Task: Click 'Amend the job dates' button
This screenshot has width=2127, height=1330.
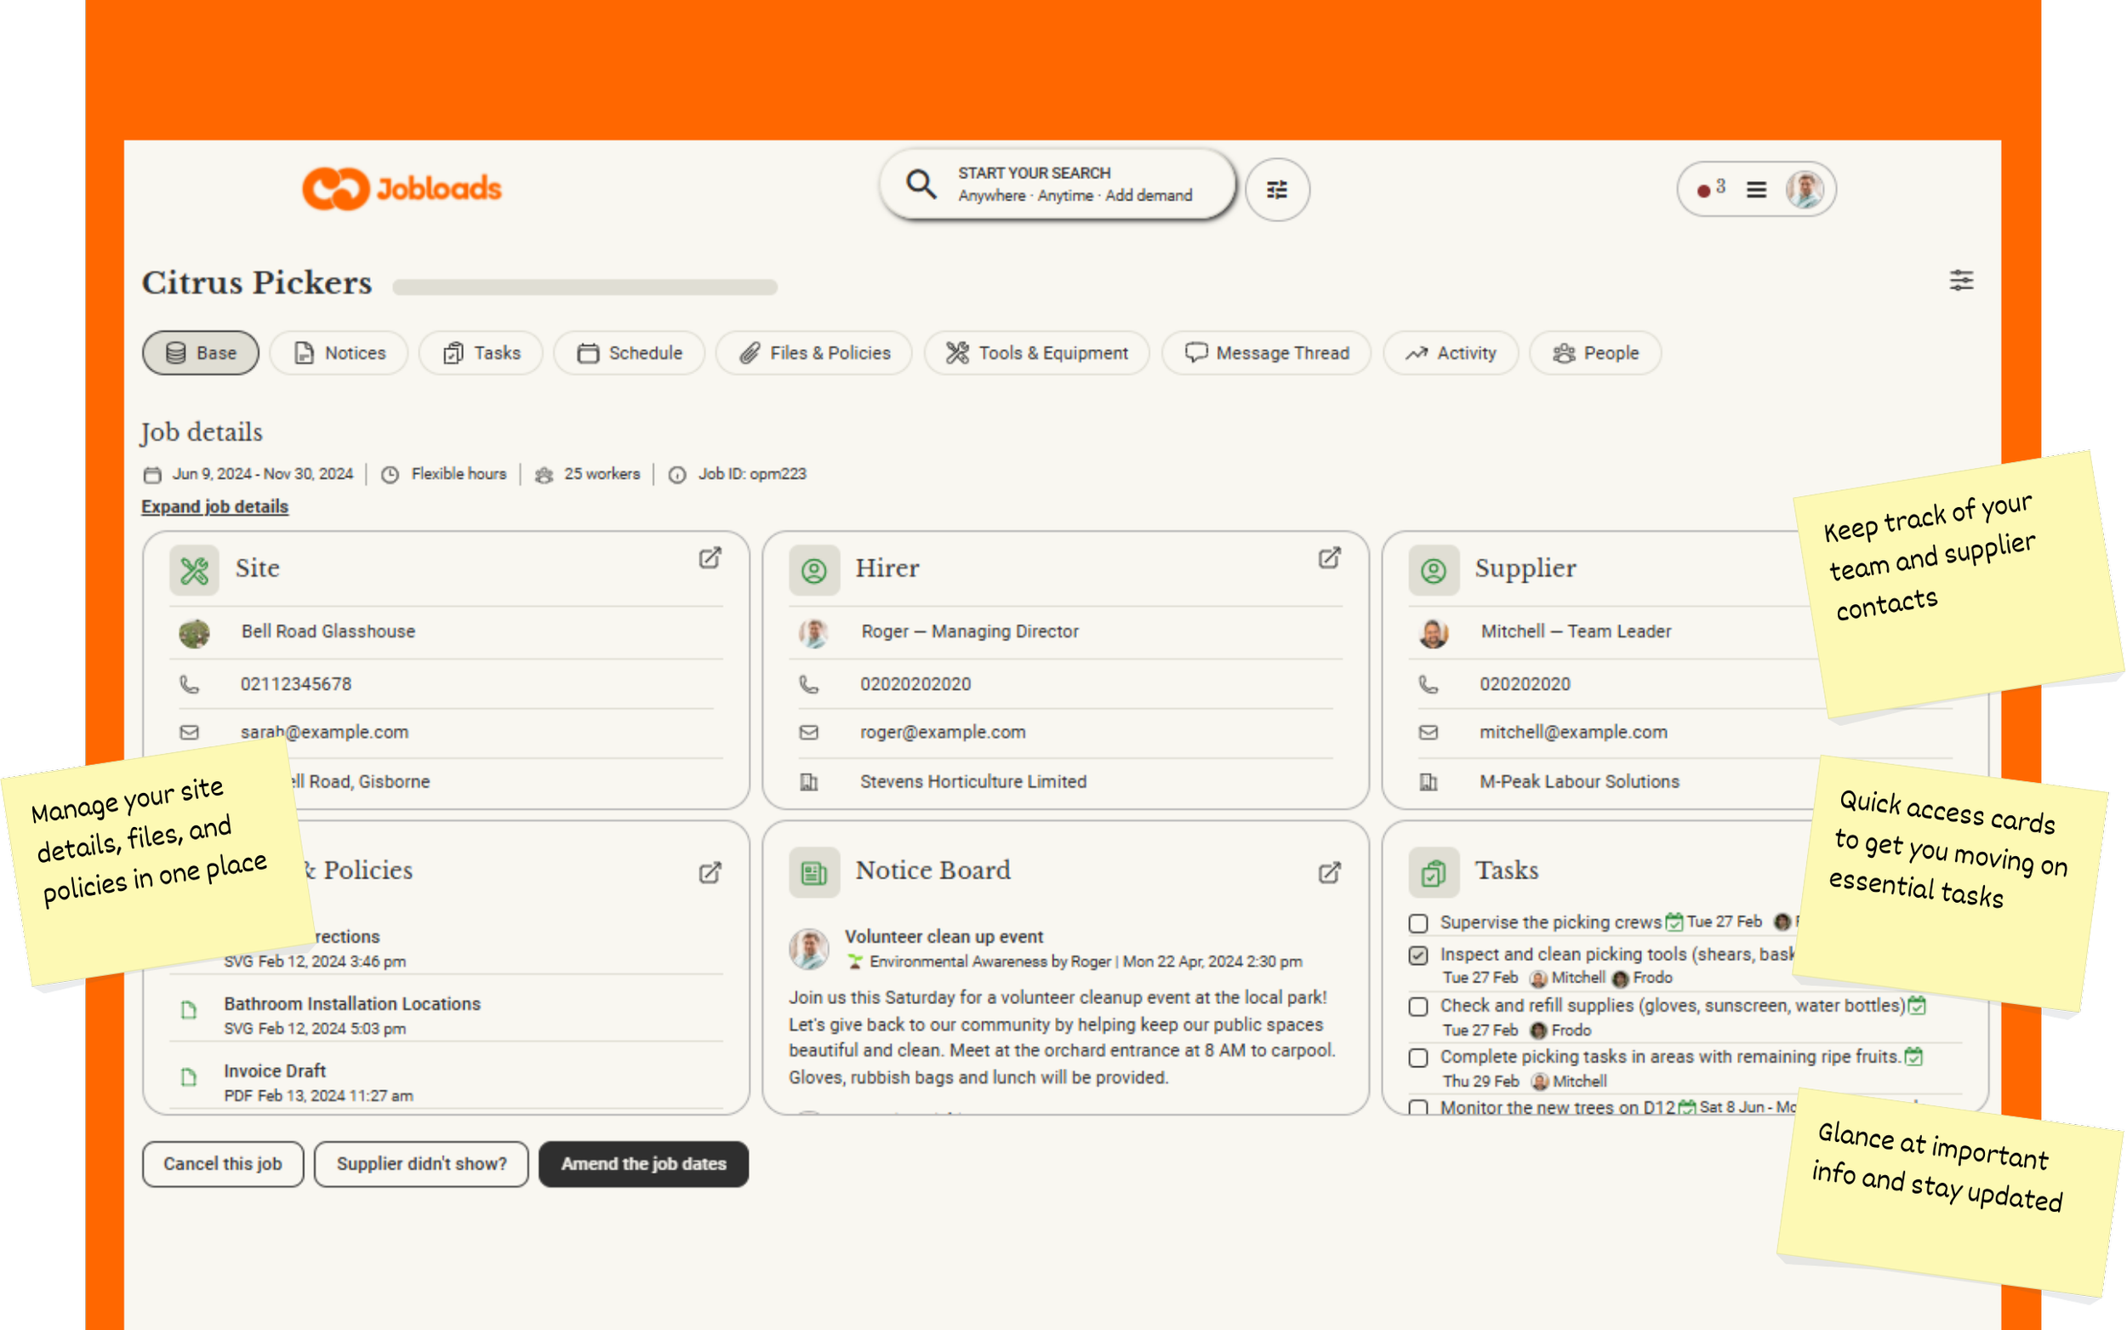Action: click(642, 1164)
